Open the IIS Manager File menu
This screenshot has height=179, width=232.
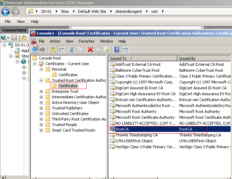[x=8, y=22]
